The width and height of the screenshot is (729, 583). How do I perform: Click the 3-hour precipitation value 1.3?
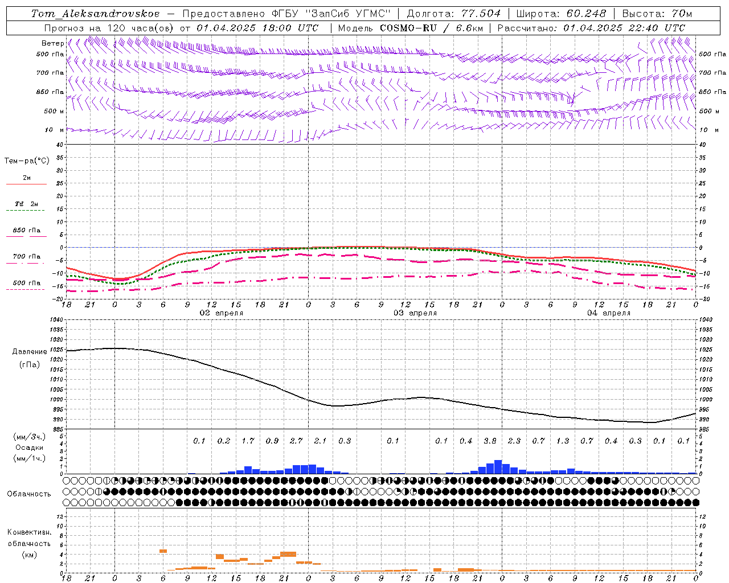pos(563,441)
